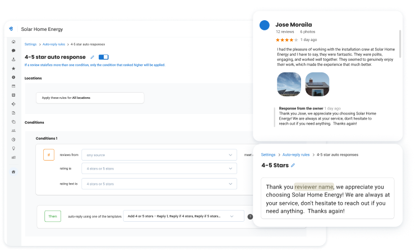The width and height of the screenshot is (416, 251).
Task: Click the help question mark icon near templates
Action: coord(250,217)
